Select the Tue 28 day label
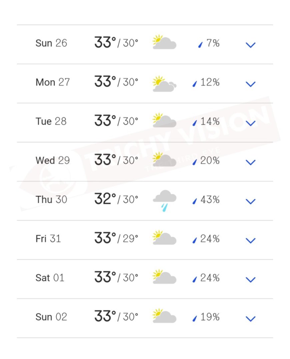 pos(51,121)
